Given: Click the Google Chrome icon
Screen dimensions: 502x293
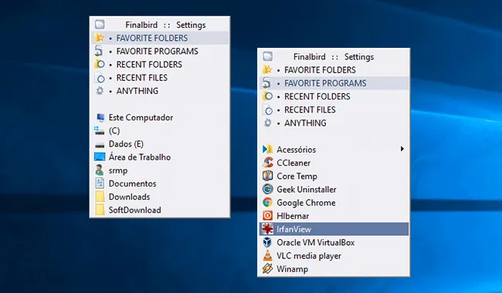Looking at the screenshot, I should click(x=268, y=203).
